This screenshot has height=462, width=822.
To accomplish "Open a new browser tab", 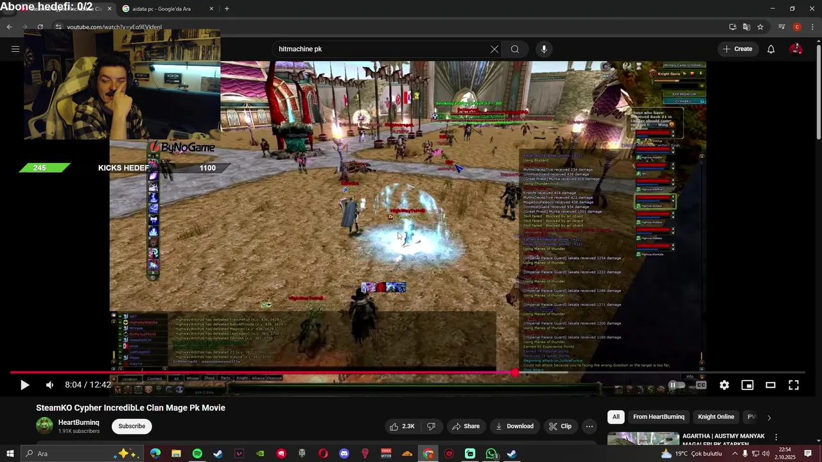I will click(227, 9).
